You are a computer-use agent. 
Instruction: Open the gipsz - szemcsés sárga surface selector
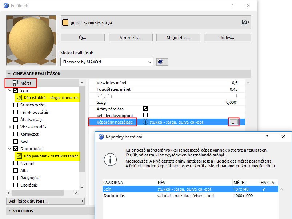pyautogui.click(x=156, y=22)
